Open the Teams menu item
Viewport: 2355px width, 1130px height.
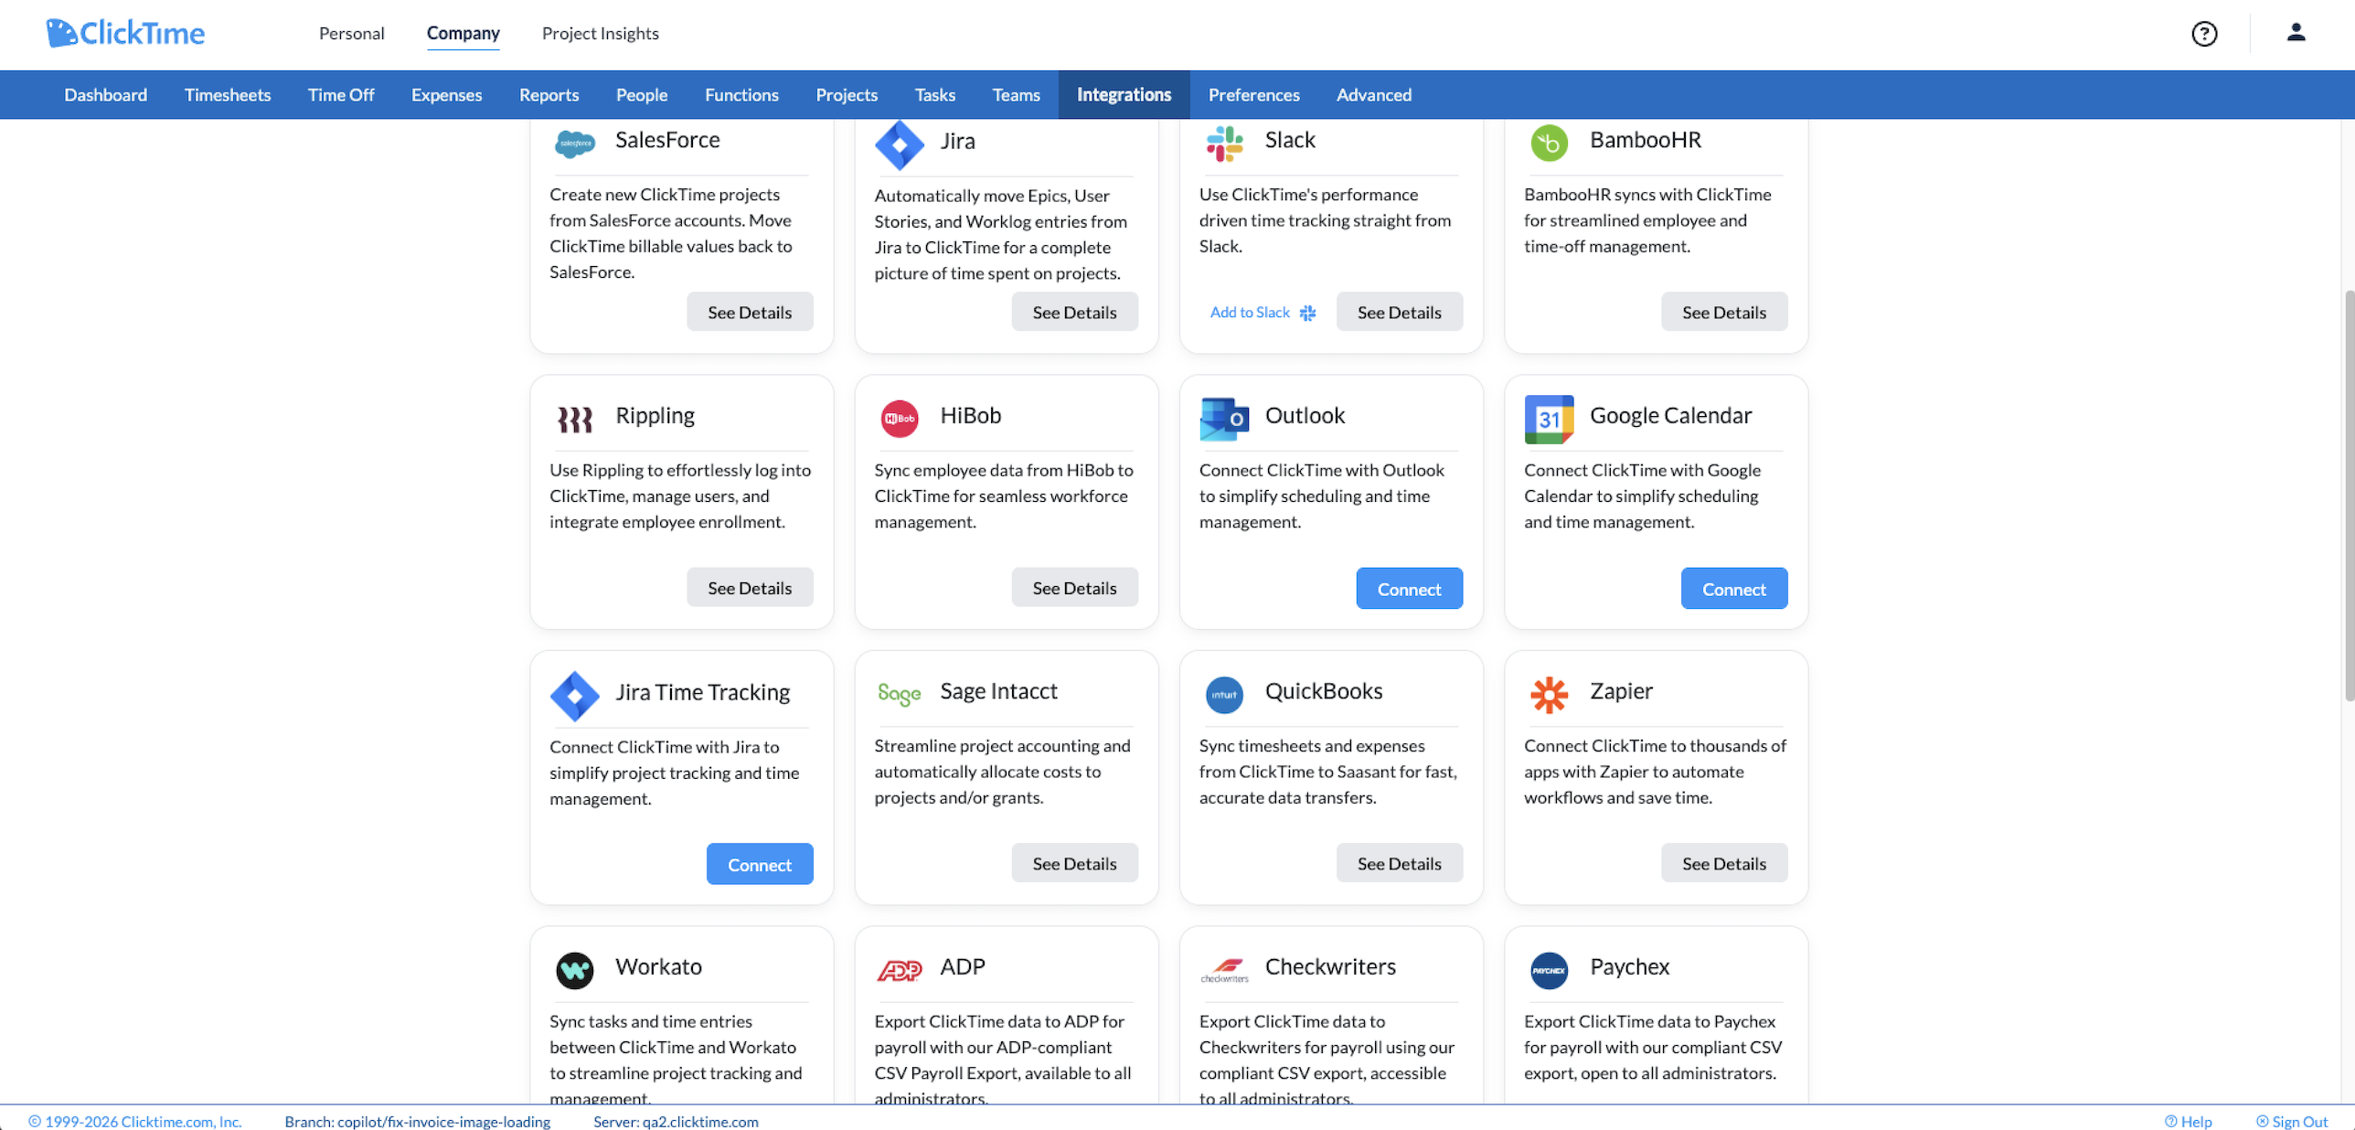point(1016,95)
